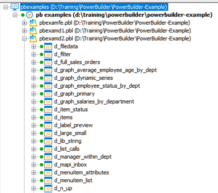Click the d_lib_string DataWindow icon

48,141
